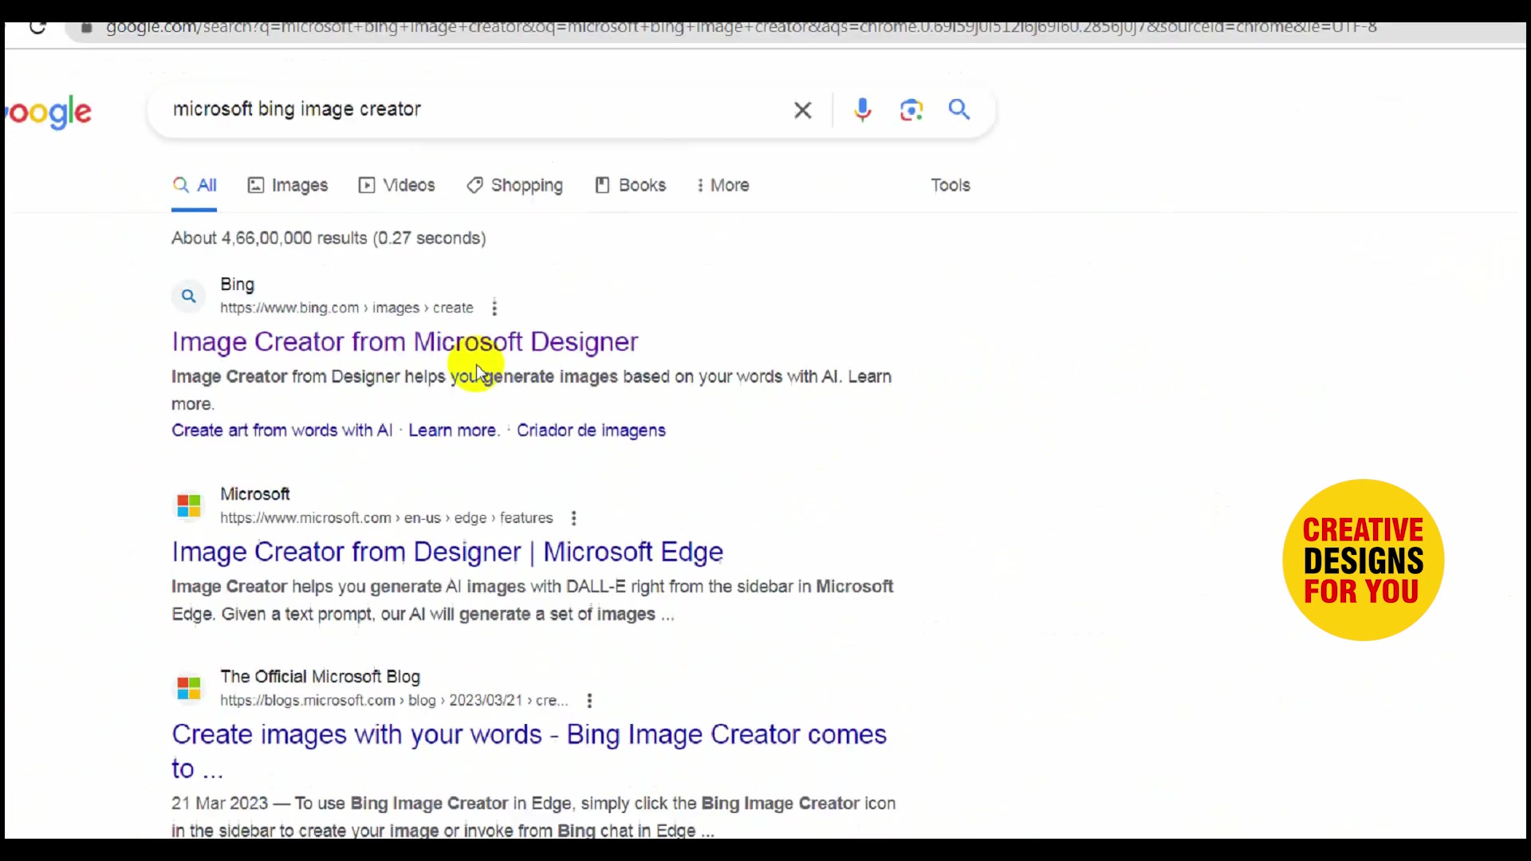Click the Create art from words with AI link
This screenshot has height=861, width=1531.
click(281, 431)
